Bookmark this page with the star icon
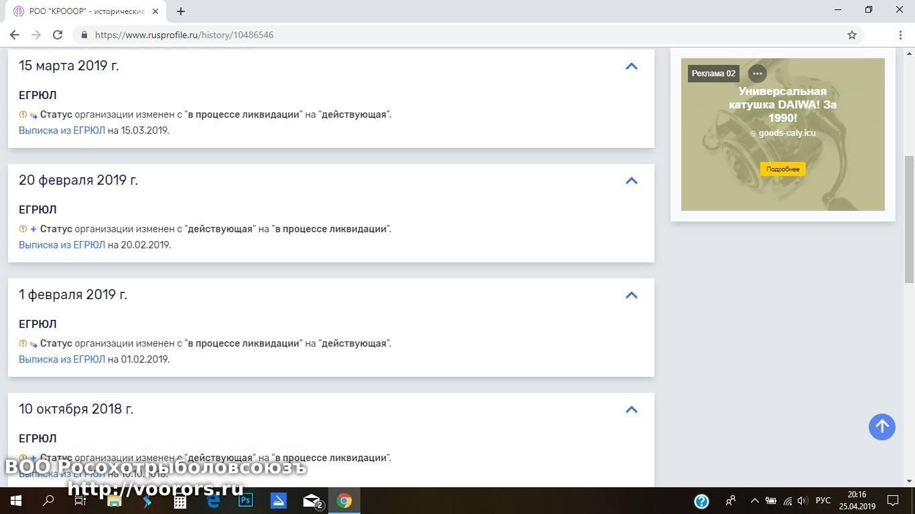The width and height of the screenshot is (915, 514). (851, 35)
